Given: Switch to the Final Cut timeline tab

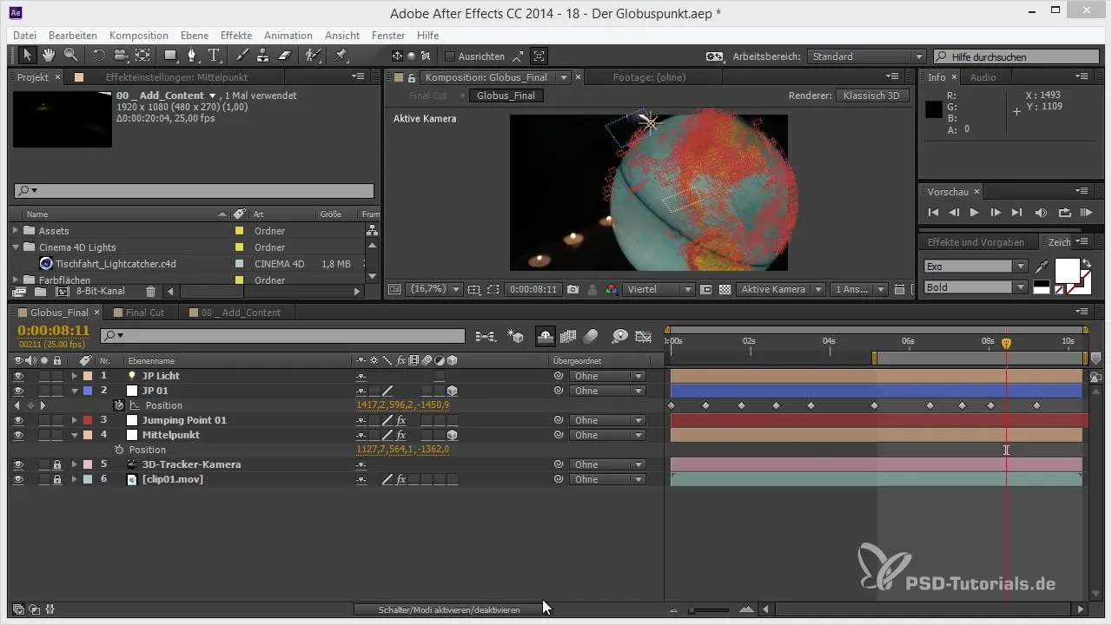Looking at the screenshot, I should 144,312.
